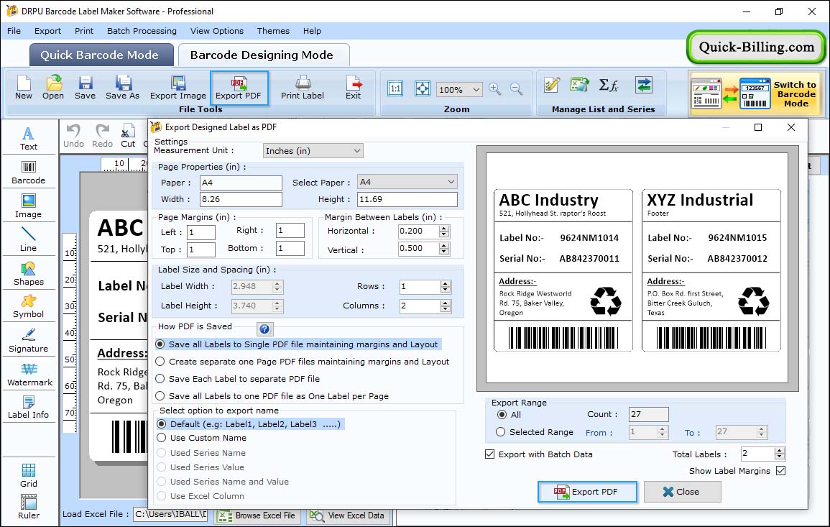Click Export PDF in File Tools
The image size is (830, 527).
[x=238, y=88]
